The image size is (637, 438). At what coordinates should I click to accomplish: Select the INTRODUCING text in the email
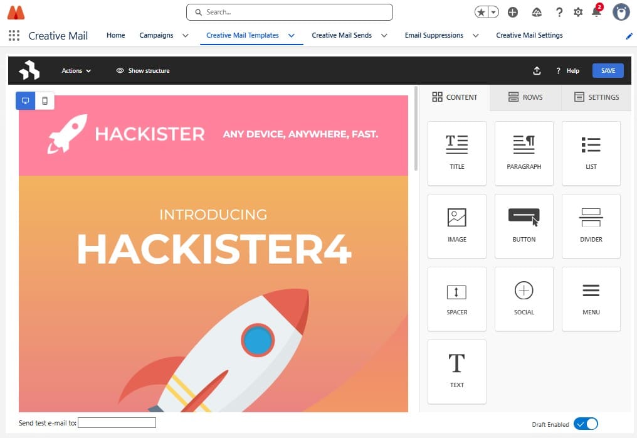[213, 215]
